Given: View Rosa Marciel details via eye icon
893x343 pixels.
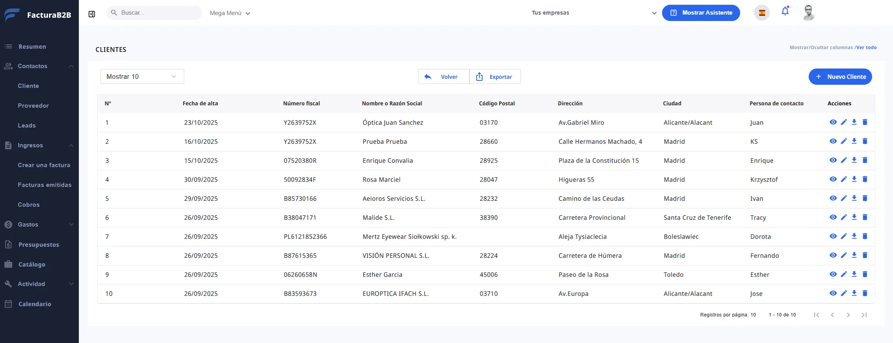Looking at the screenshot, I should (833, 179).
